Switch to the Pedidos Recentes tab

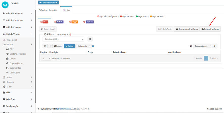coord(48,10)
